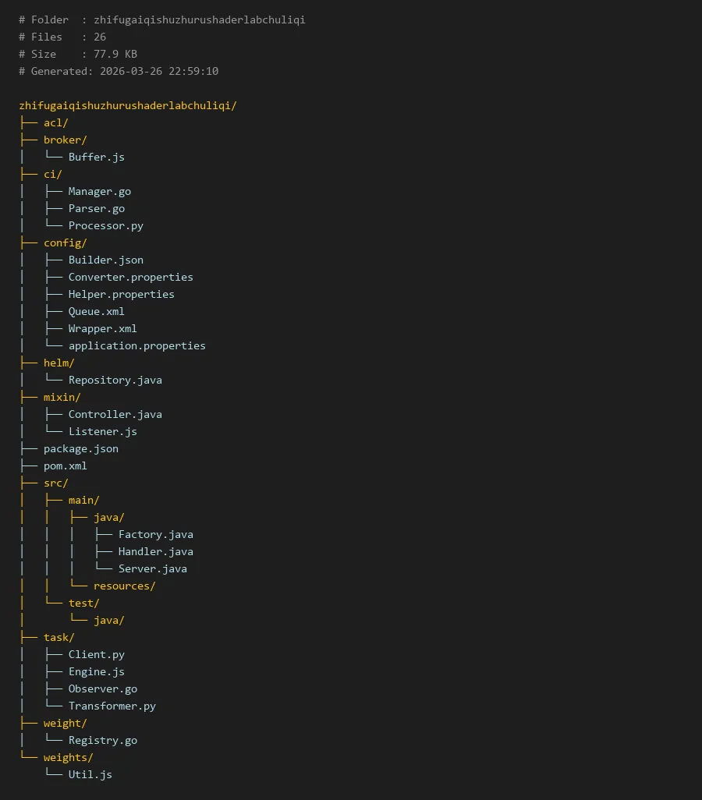This screenshot has width=702, height=800.
Task: Open the Processor.py file
Action: point(105,225)
